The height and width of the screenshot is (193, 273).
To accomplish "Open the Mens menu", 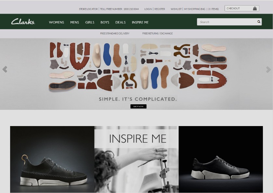I will [74, 22].
